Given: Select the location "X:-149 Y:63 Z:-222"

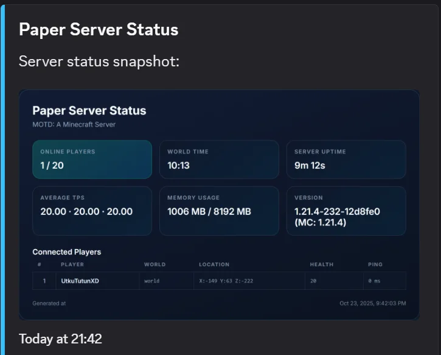Looking at the screenshot, I should [226, 281].
